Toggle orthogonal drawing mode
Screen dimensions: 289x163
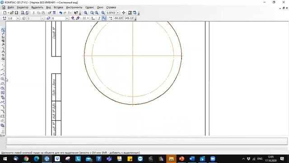pos(99,18)
